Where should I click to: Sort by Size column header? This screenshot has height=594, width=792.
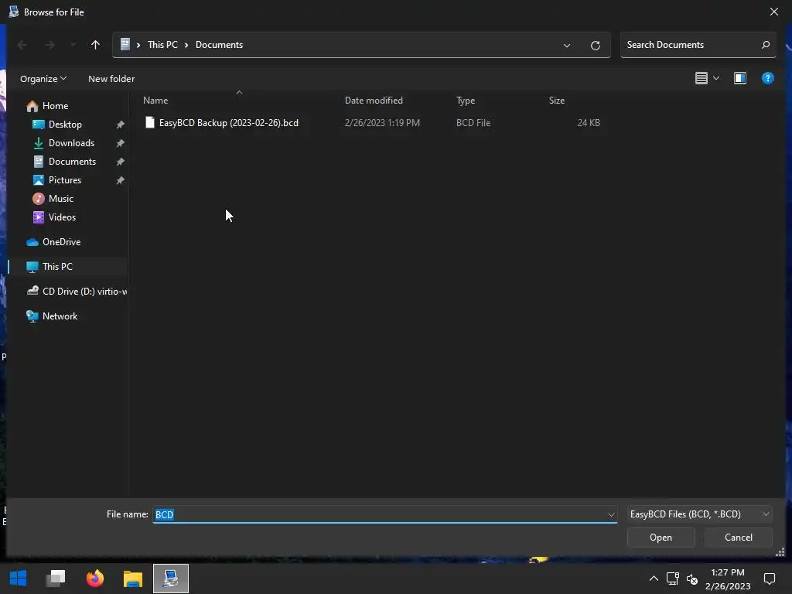tap(557, 101)
